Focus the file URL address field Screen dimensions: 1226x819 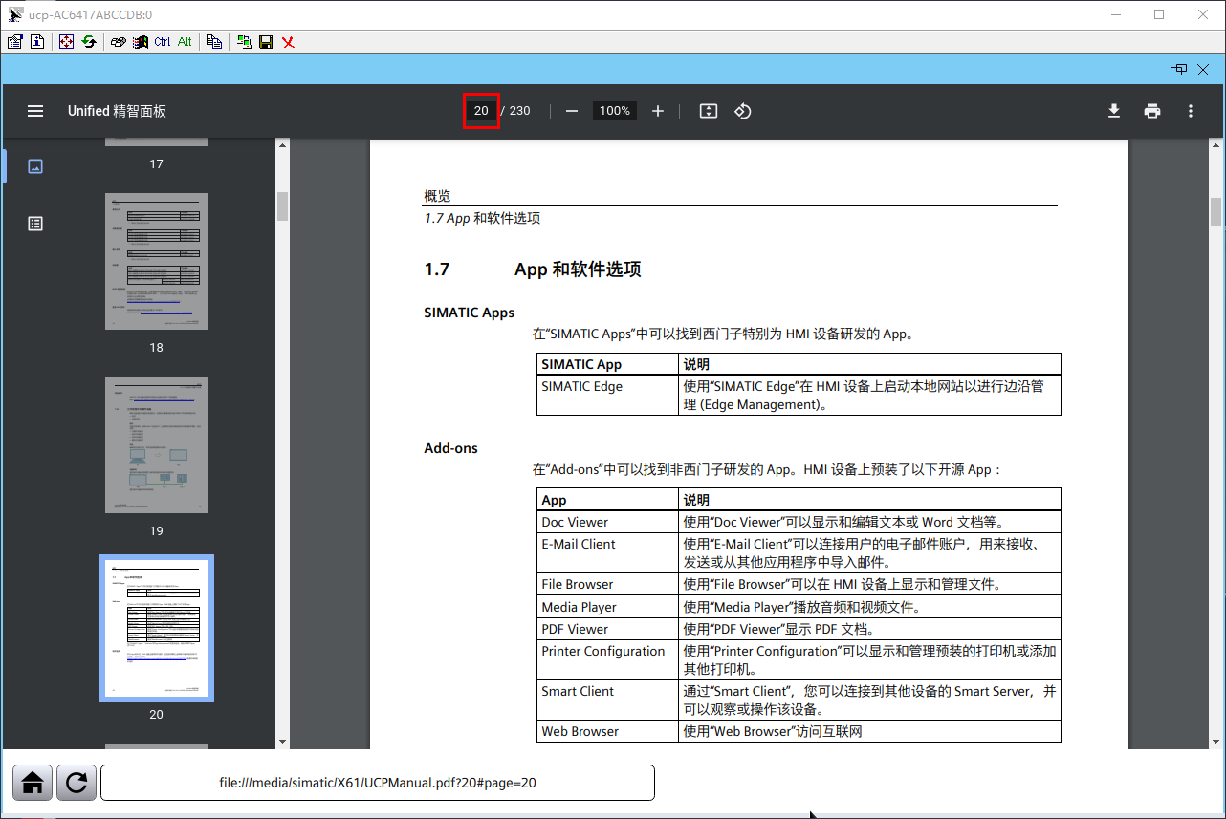[378, 783]
